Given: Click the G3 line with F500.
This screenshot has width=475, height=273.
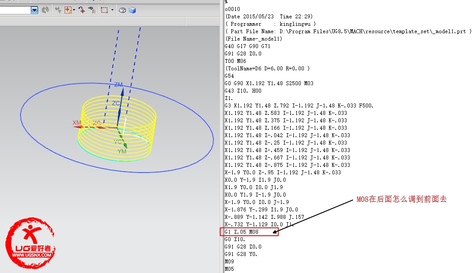Looking at the screenshot, I should [299, 105].
